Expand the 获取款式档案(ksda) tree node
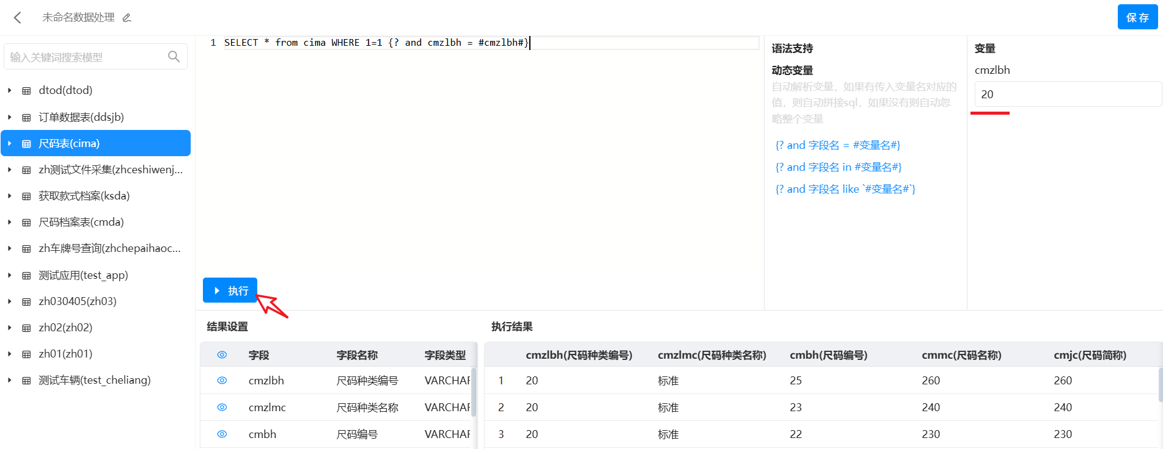1163x449 pixels. tap(10, 196)
